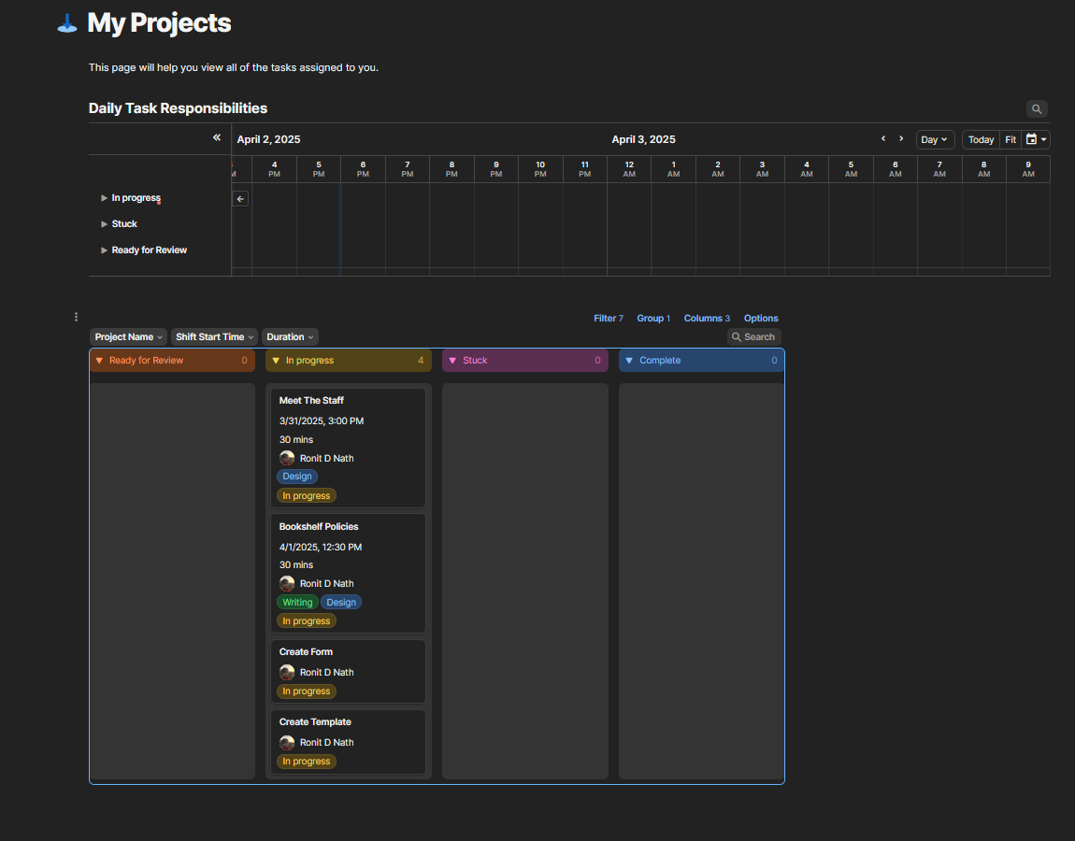Open the Day view dropdown
The height and width of the screenshot is (841, 1075).
[935, 139]
